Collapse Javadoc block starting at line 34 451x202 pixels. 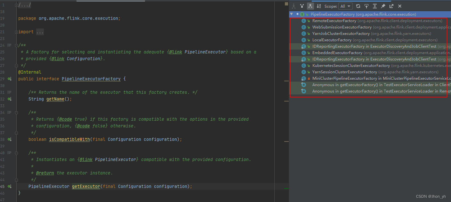pos(16,112)
